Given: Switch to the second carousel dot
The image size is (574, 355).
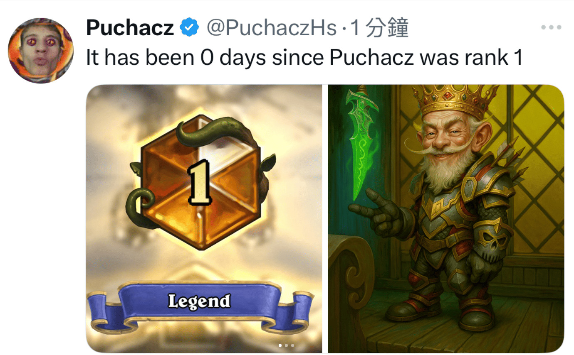Looking at the screenshot, I should tap(287, 345).
